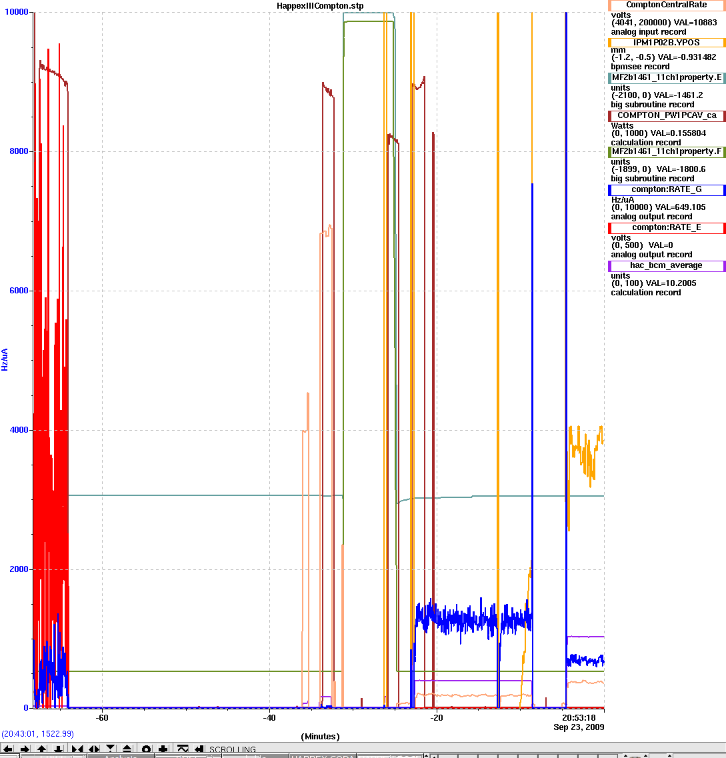
Task: Click the 4000 tick label on the Y axis
Action: tap(19, 430)
